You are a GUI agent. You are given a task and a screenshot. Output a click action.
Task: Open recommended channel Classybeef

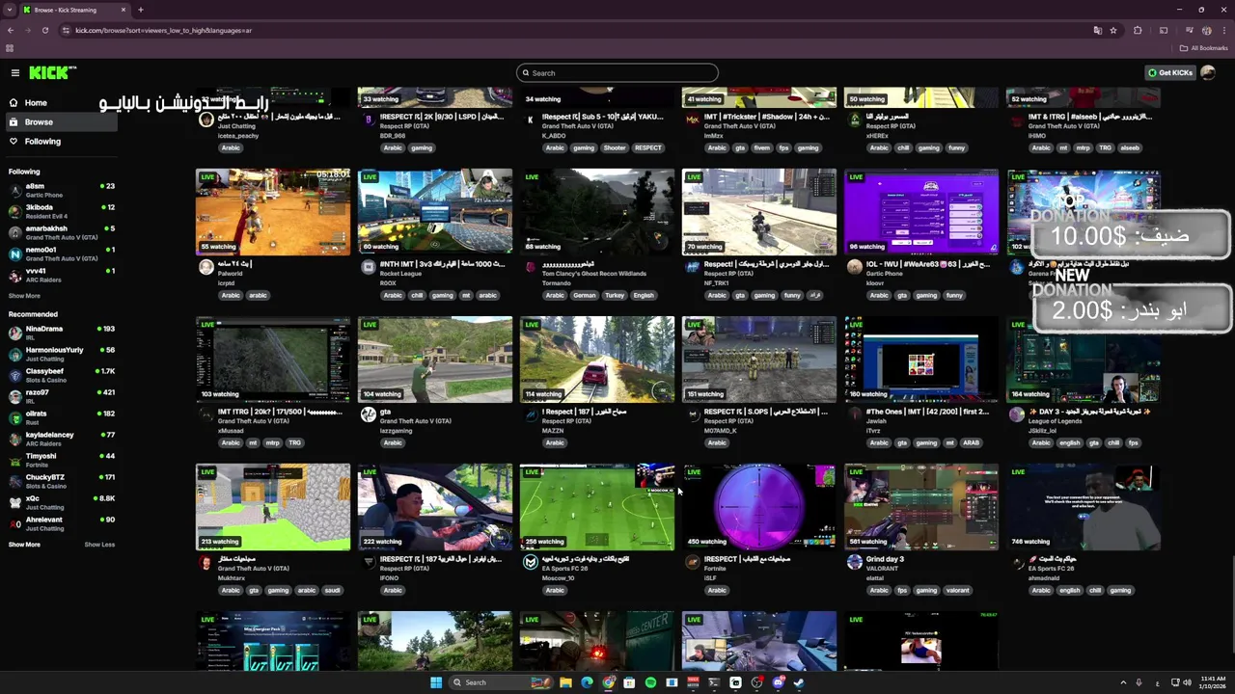click(x=61, y=375)
